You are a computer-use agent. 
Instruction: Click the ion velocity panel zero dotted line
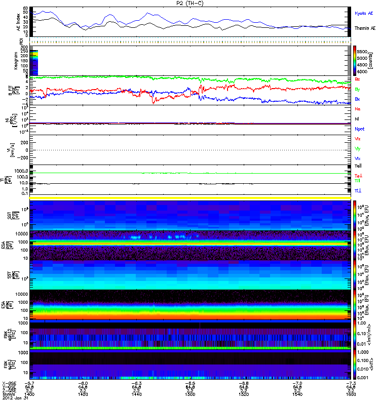pos(190,150)
